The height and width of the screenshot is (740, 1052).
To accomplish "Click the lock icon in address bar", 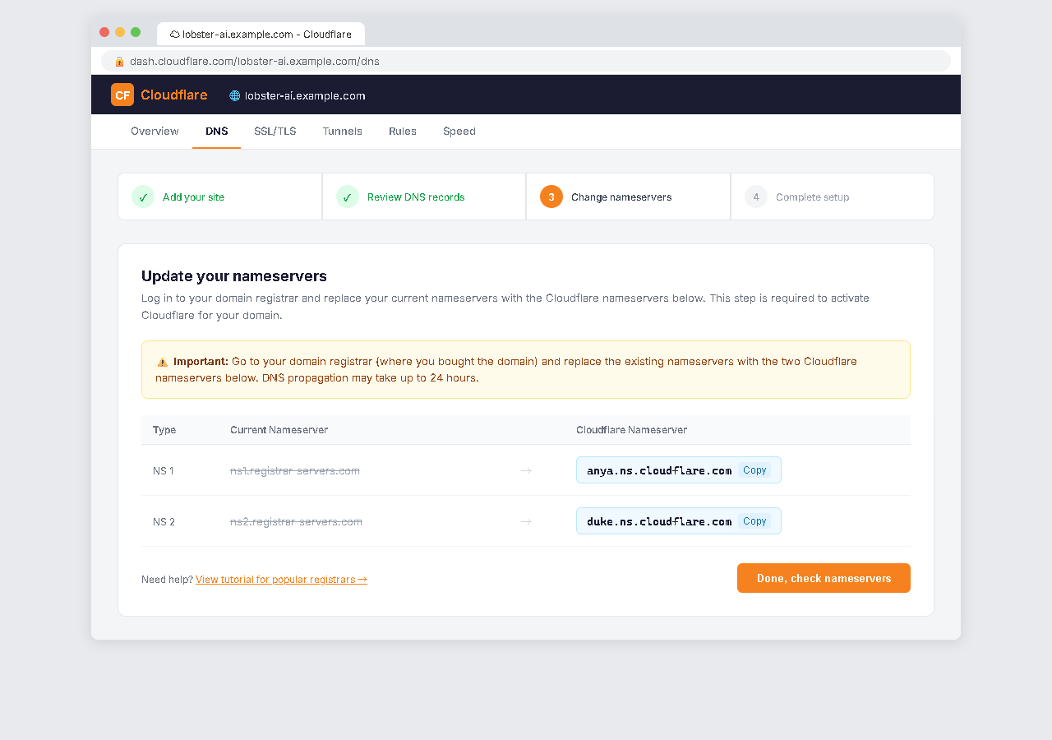I will point(119,62).
